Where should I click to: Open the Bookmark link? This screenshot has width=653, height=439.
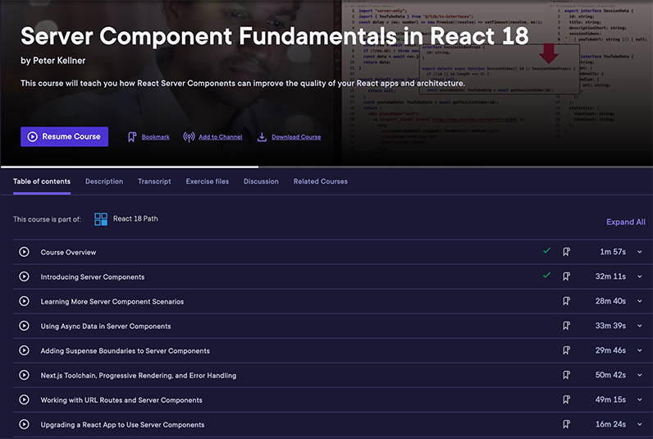pos(155,137)
